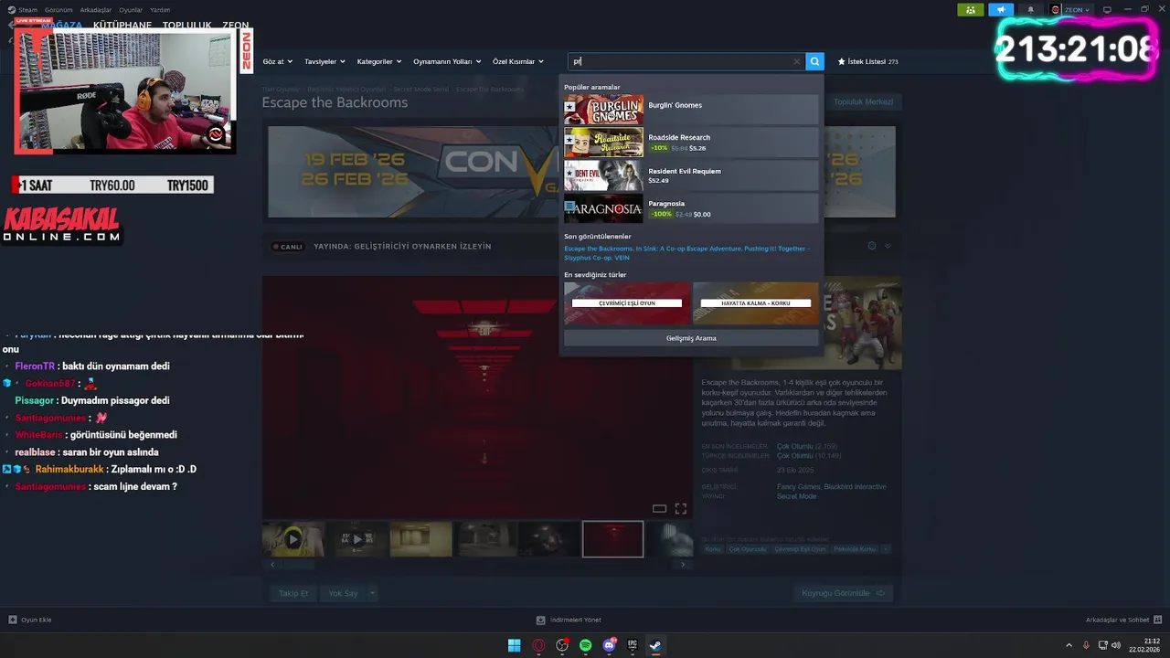Open the Oyunlar menu
Screen dimensions: 1170x658
pyautogui.click(x=131, y=9)
